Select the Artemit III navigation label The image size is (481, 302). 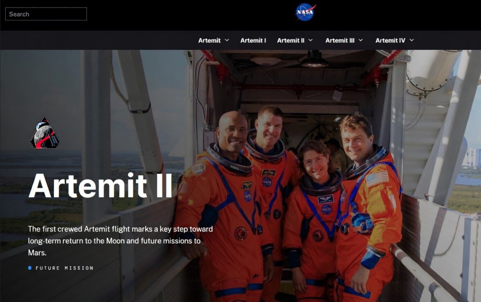[x=339, y=41]
